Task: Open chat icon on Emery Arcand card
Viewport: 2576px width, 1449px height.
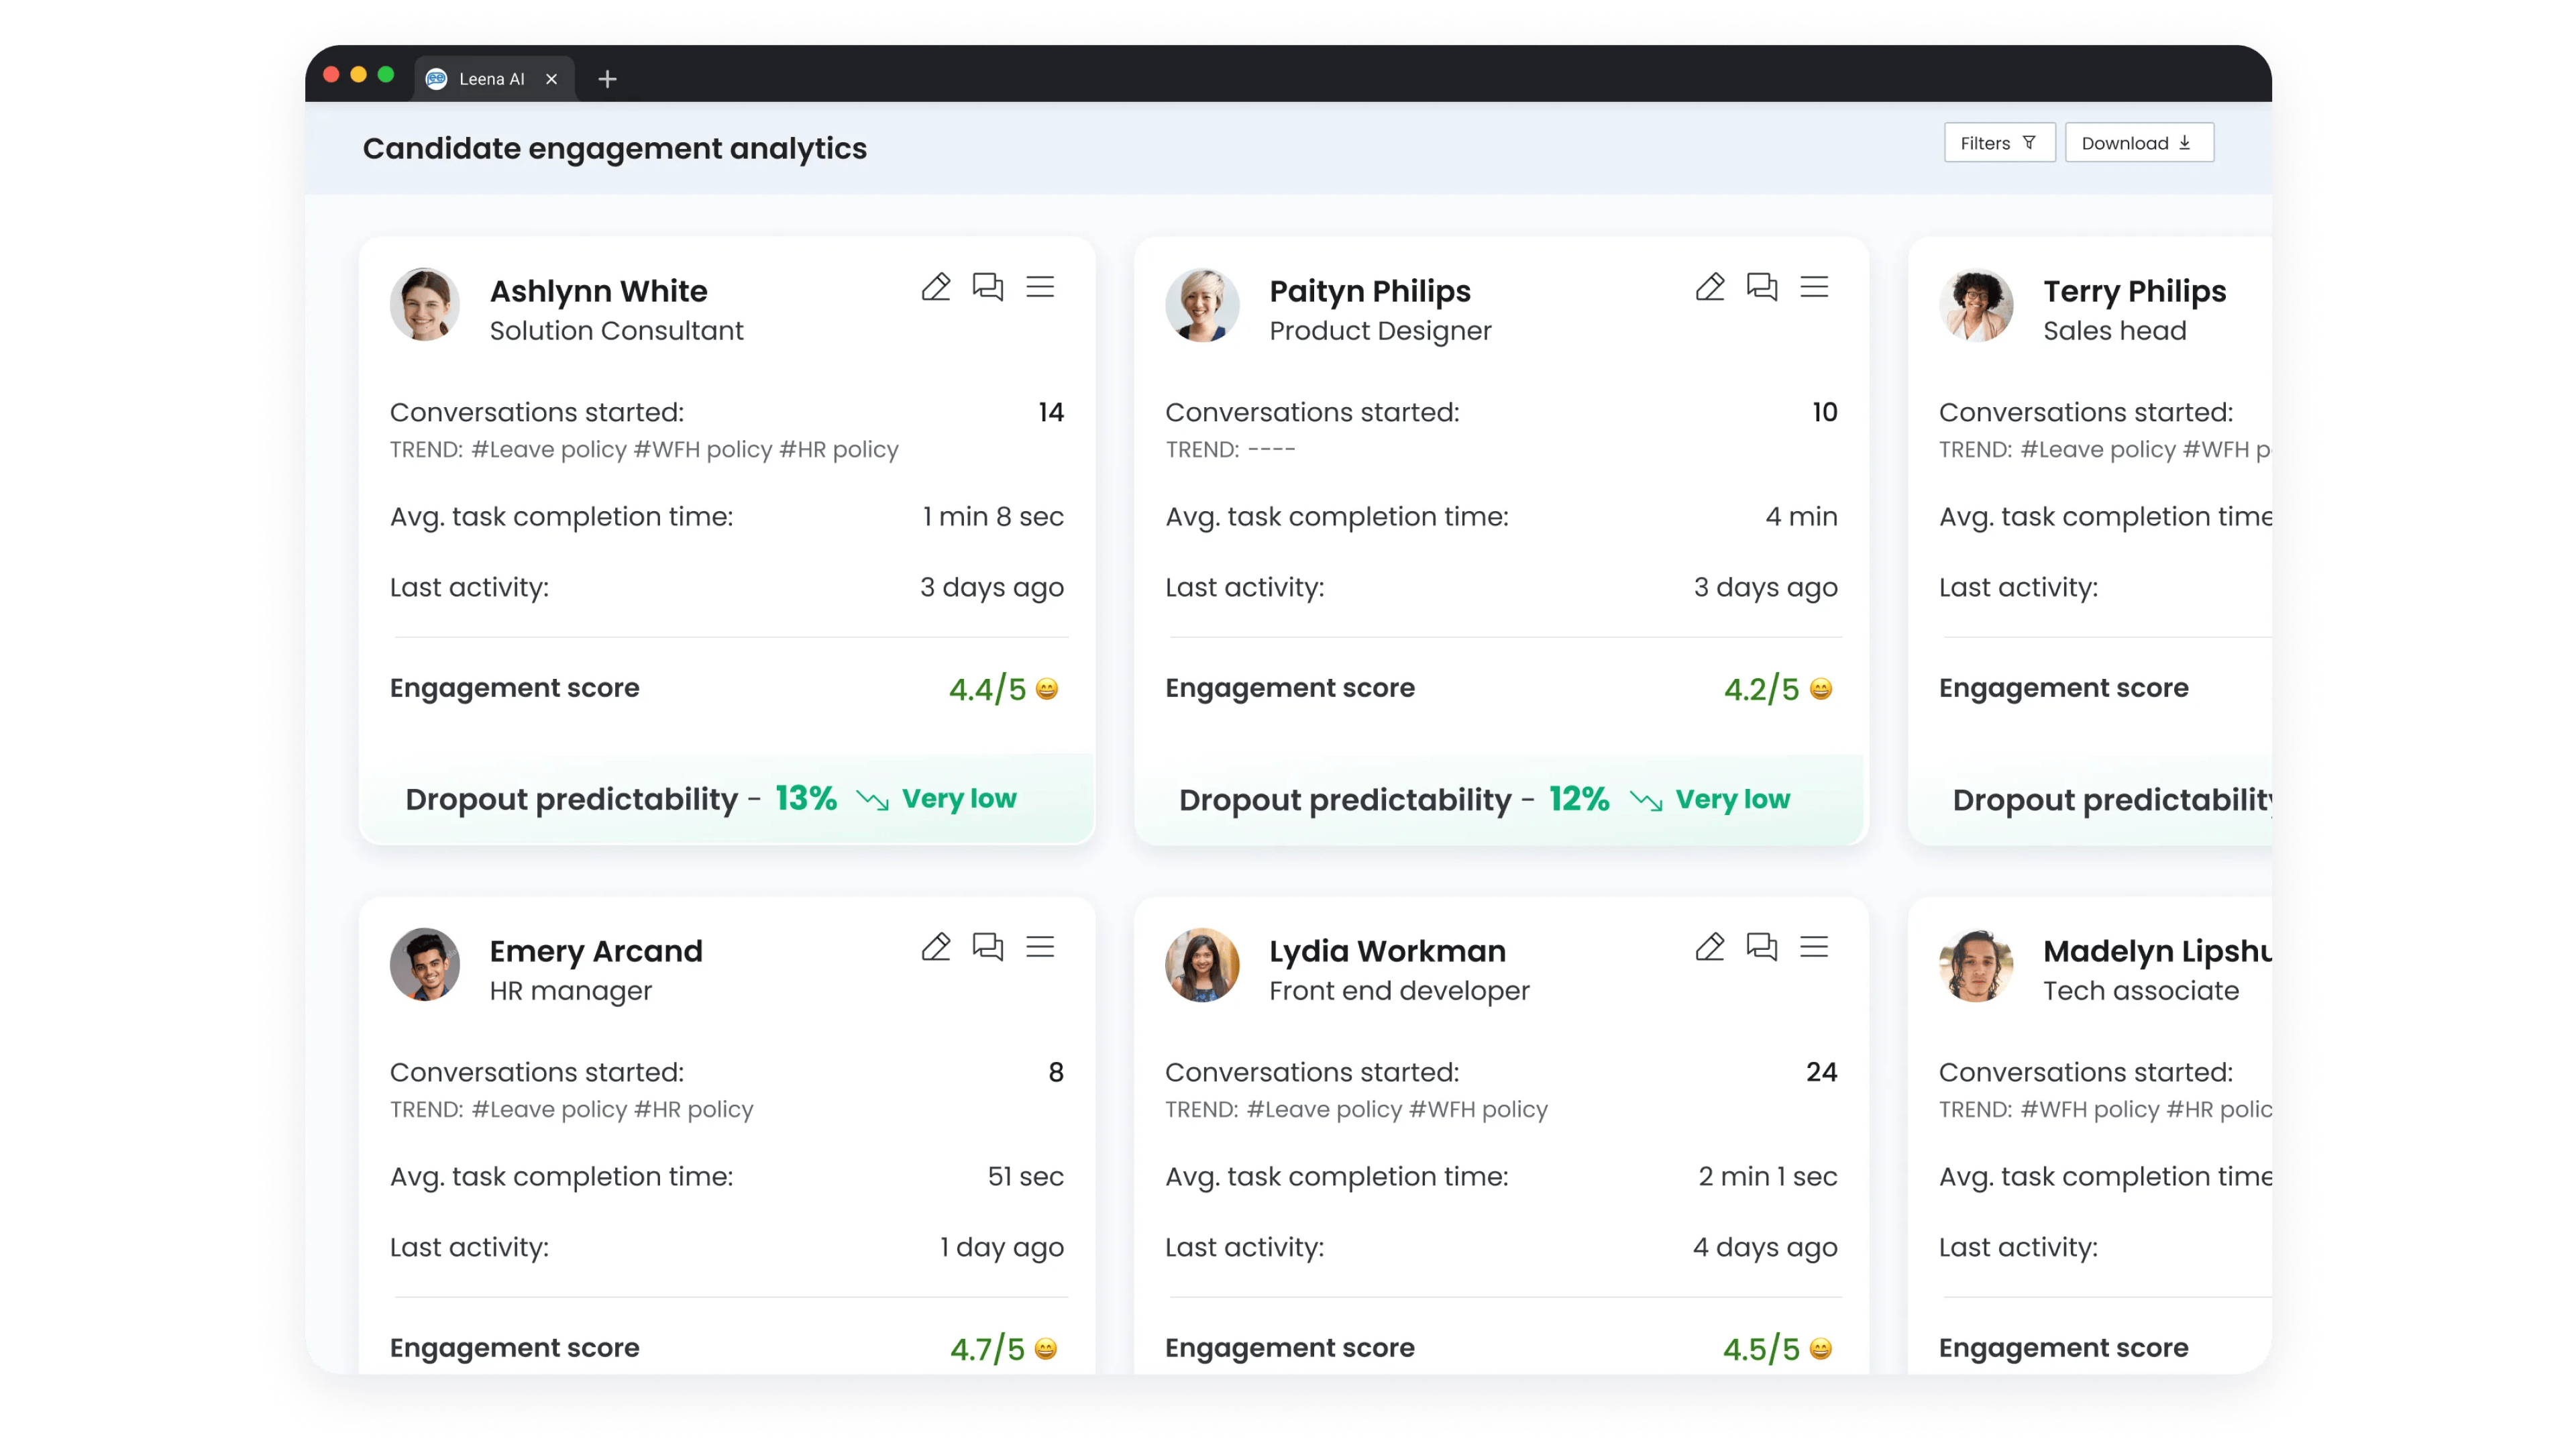Action: coord(987,947)
